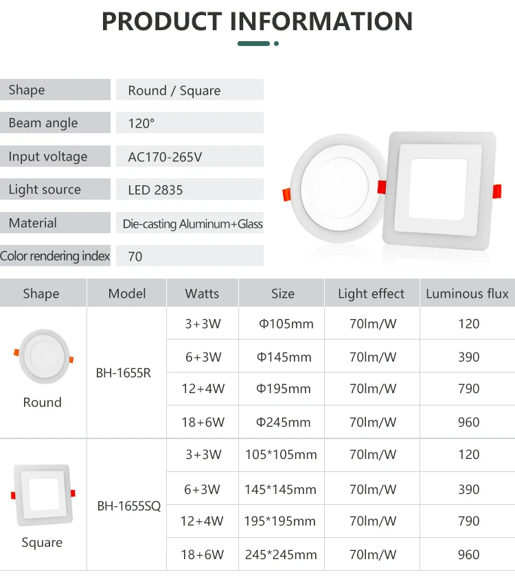Select the LED 2835 light source value

pyautogui.click(x=156, y=190)
